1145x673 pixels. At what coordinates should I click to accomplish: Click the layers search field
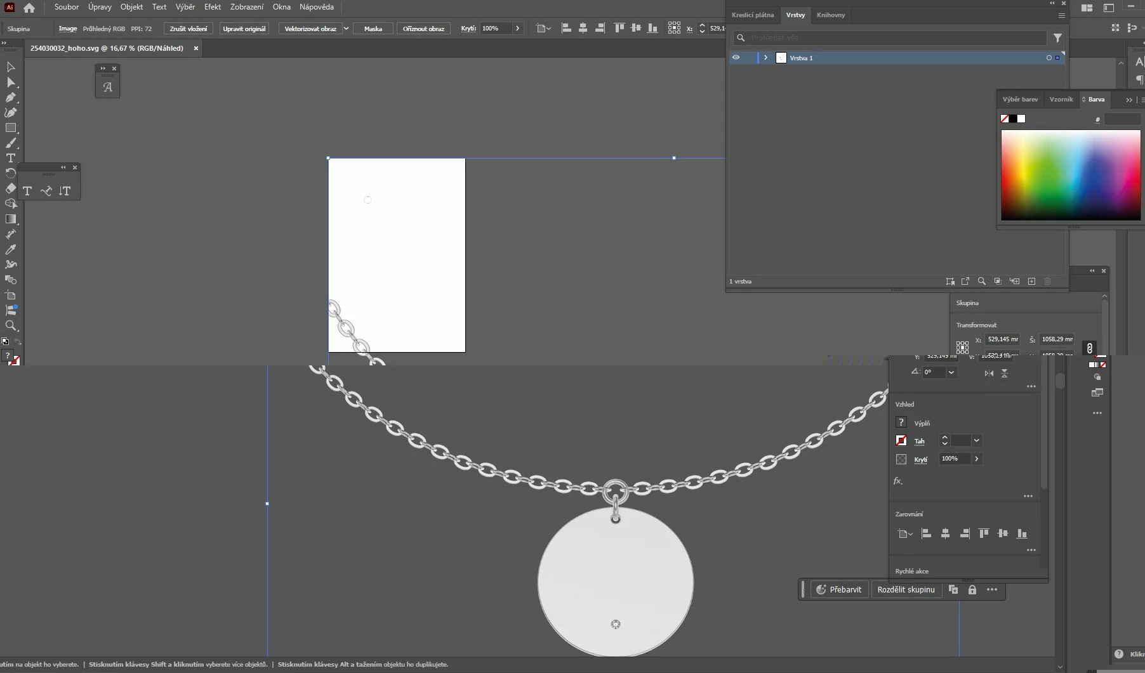890,38
